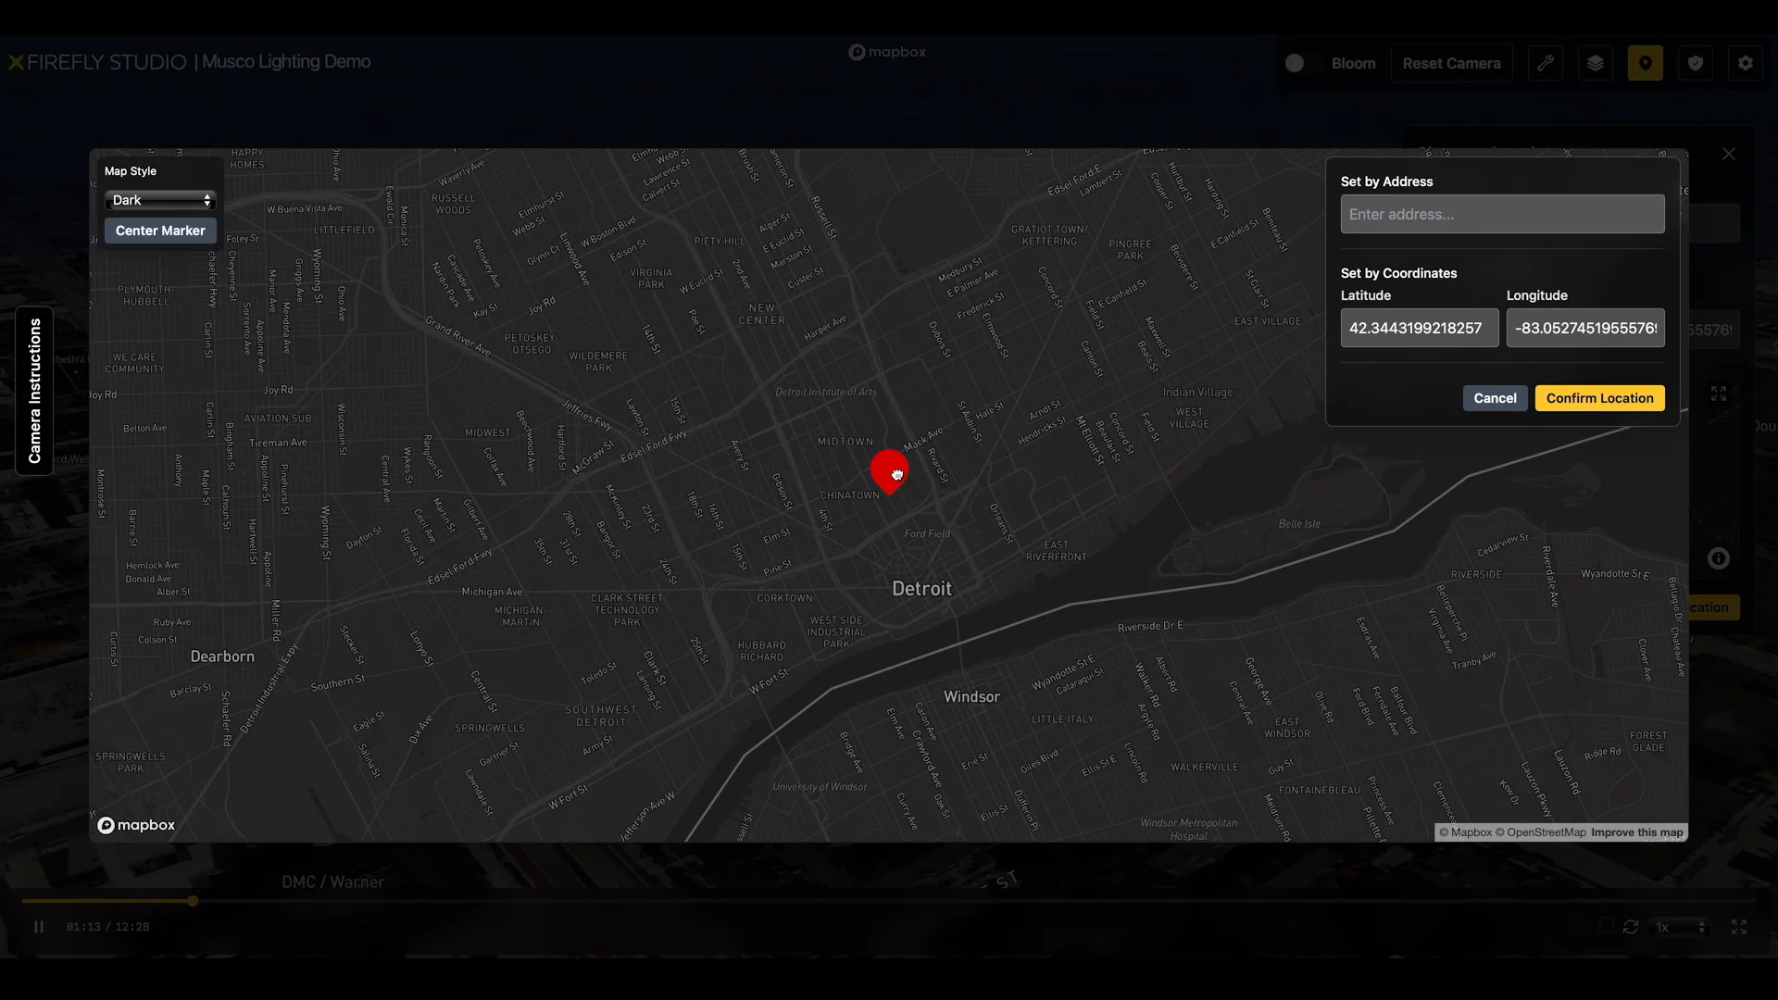Enter fullscreen from the player bar

[x=1739, y=927]
